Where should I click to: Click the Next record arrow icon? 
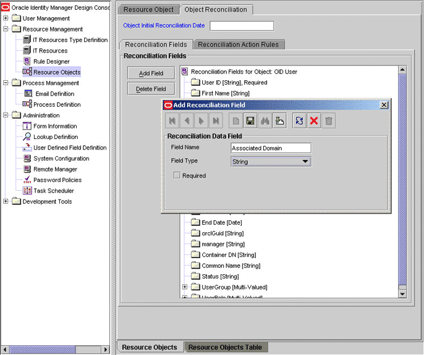pyautogui.click(x=201, y=121)
